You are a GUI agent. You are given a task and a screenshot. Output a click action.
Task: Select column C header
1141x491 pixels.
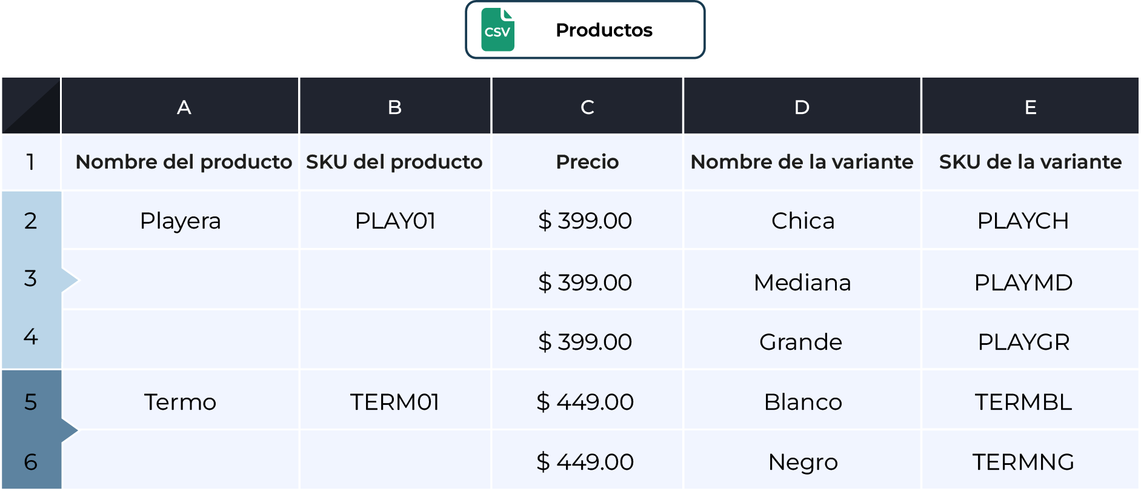click(x=587, y=105)
